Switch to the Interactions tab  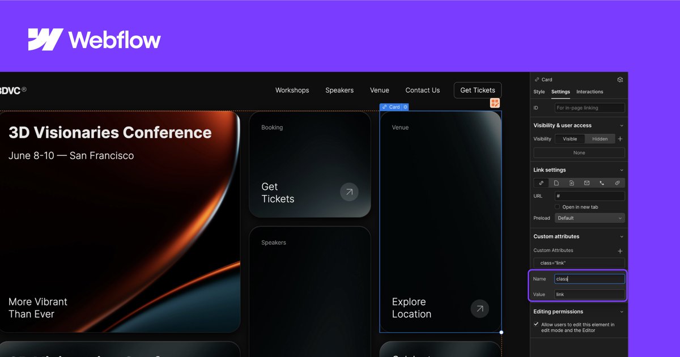589,92
